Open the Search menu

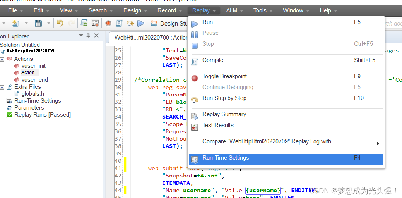pyautogui.click(x=100, y=10)
